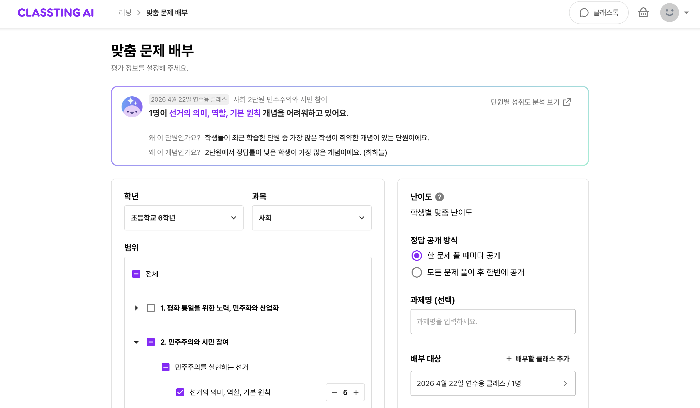
Task: Toggle unit 2 민주주의와 시민 참여 checkbox
Action: 151,342
